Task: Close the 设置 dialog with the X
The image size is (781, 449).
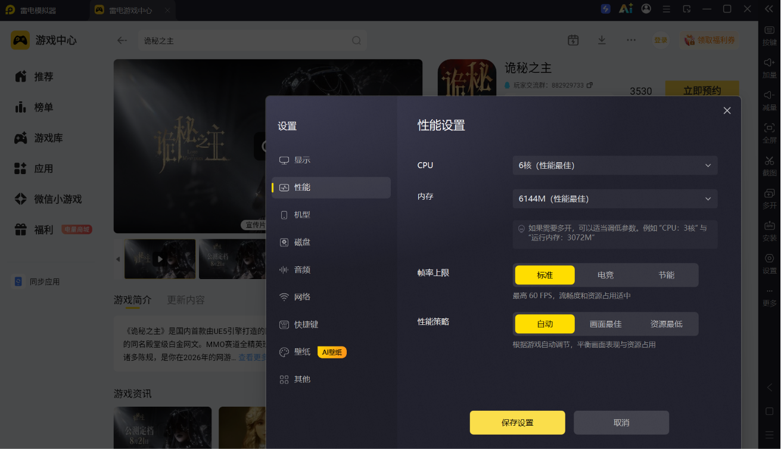Action: coord(727,111)
